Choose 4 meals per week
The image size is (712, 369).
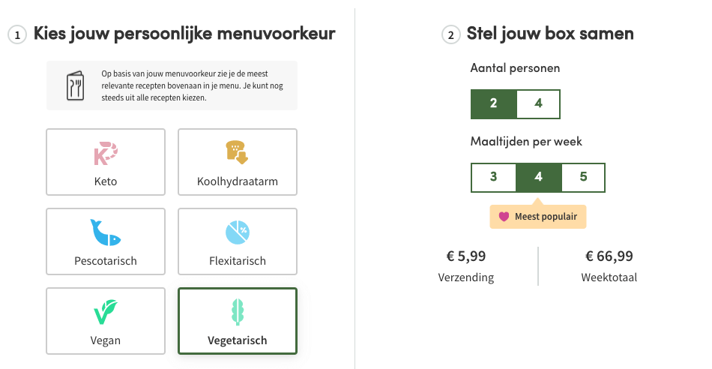[x=538, y=177]
